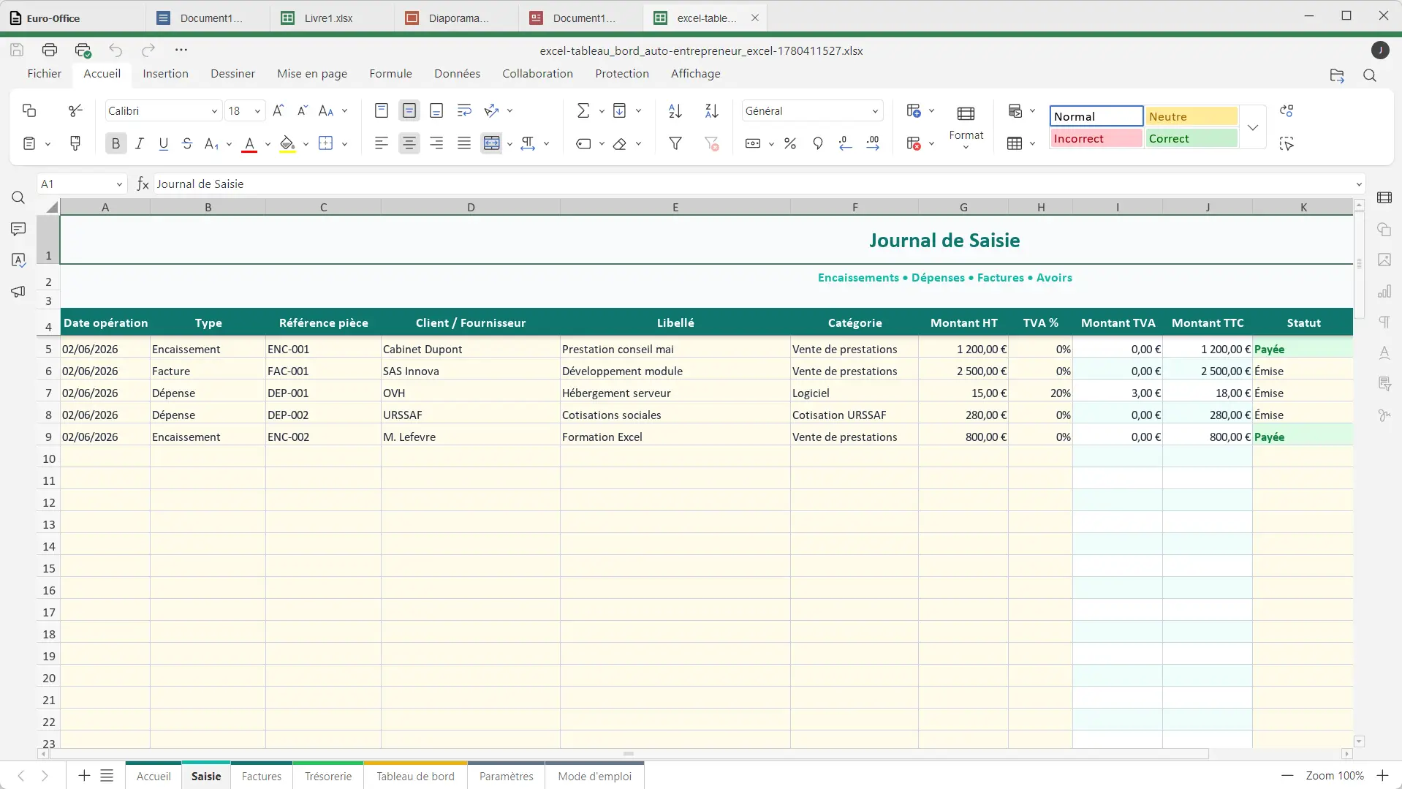The image size is (1402, 789).
Task: Click the Fichier menu button
Action: coord(45,74)
